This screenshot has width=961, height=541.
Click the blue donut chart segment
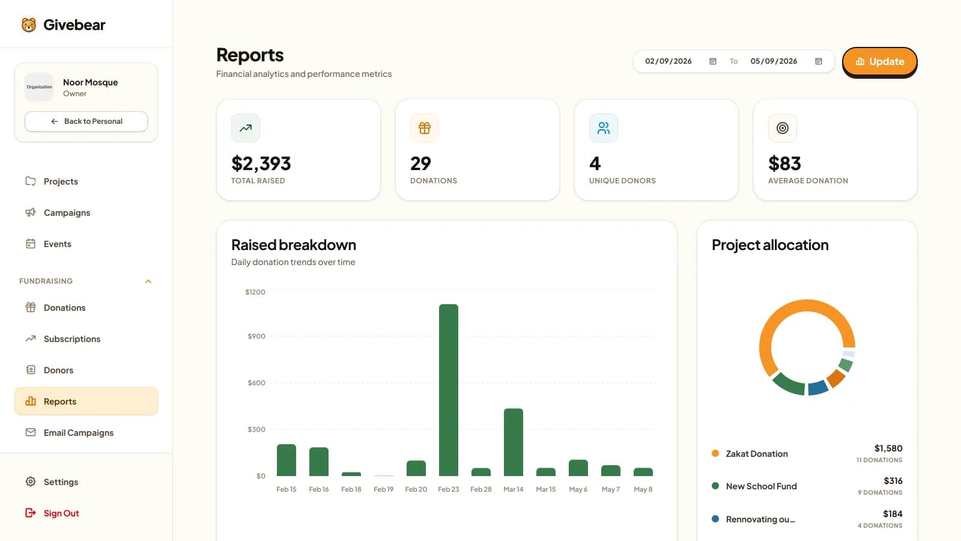tap(818, 388)
